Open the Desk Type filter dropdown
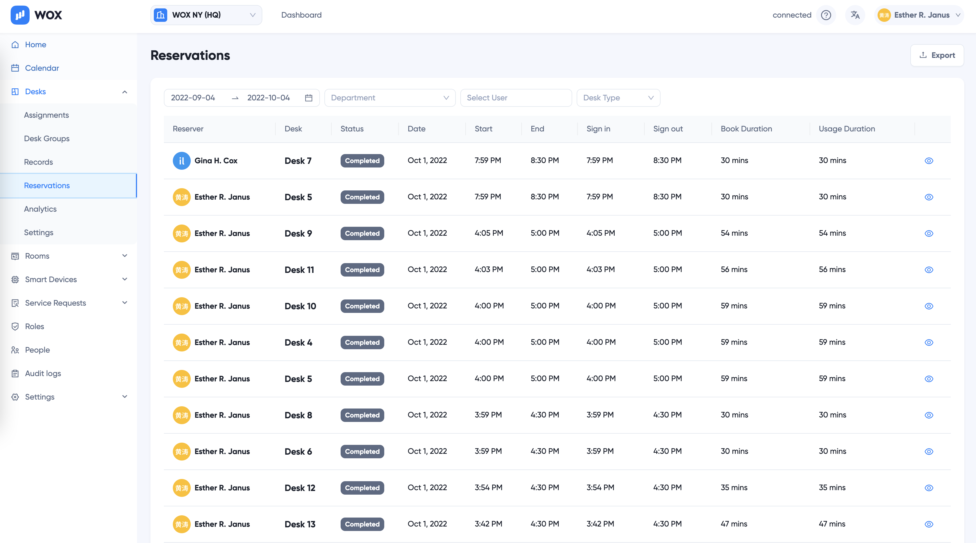 (x=618, y=98)
